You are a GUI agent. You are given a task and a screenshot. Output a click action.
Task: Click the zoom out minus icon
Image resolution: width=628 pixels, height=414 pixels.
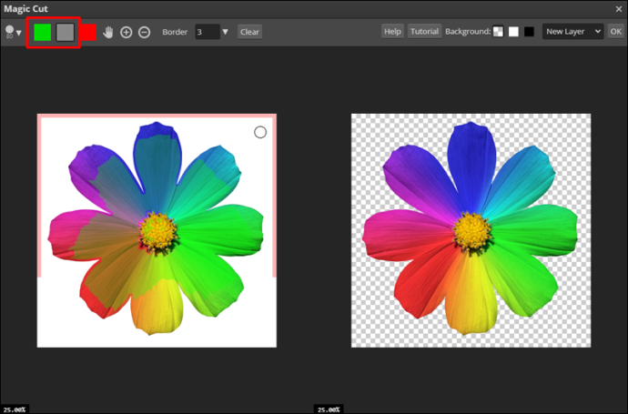[x=144, y=32]
